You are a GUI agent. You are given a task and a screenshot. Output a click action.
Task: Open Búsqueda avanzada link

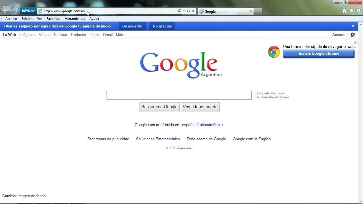click(x=270, y=93)
